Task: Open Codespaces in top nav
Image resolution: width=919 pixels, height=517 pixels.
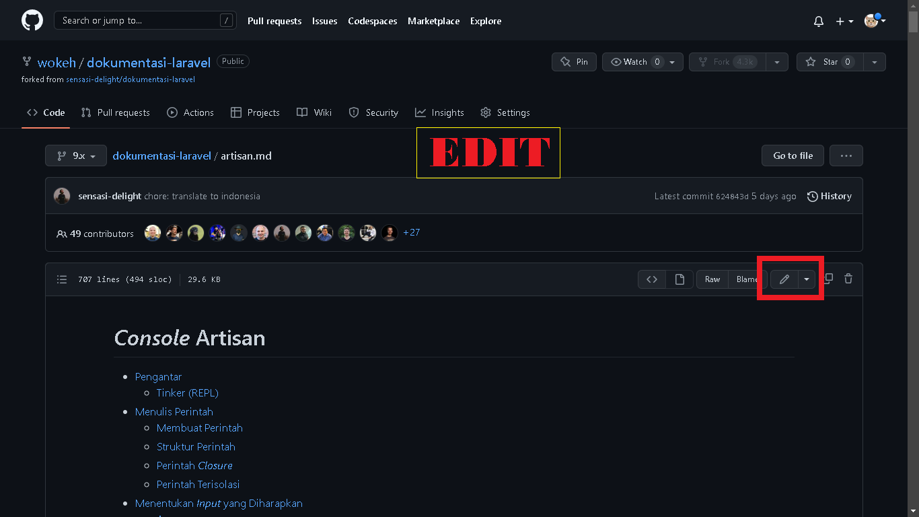Action: tap(373, 22)
